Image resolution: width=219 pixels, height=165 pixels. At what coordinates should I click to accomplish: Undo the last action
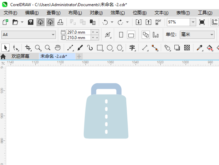[x=105, y=22]
